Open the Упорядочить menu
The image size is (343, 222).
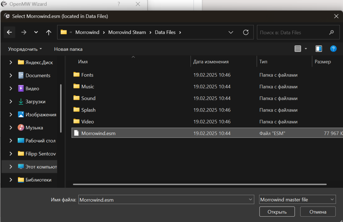tap(25, 49)
